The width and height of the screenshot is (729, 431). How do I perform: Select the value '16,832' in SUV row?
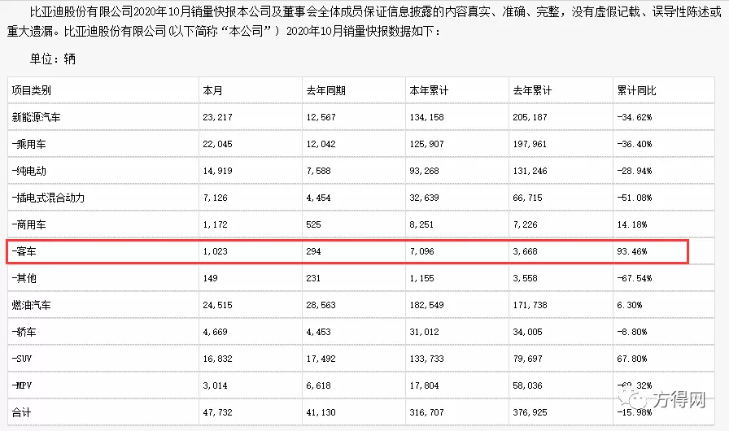coord(217,359)
